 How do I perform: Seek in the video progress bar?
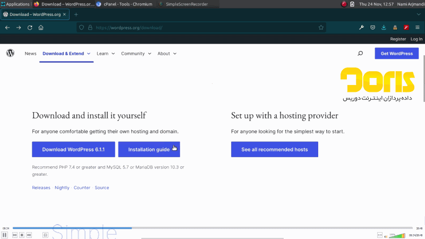tap(212, 228)
